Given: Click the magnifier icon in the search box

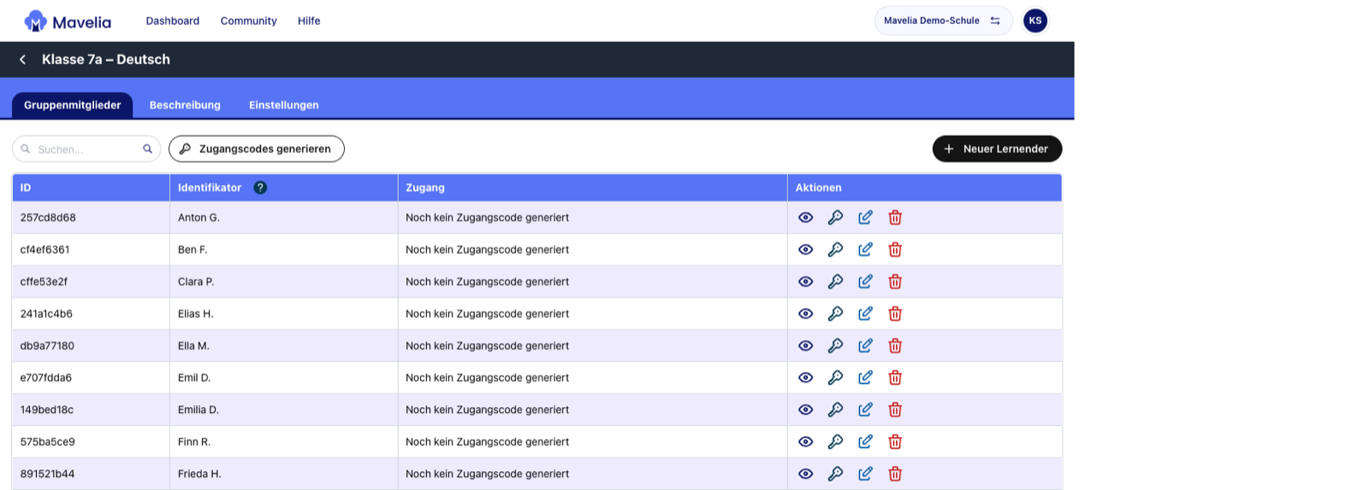Looking at the screenshot, I should tap(147, 149).
